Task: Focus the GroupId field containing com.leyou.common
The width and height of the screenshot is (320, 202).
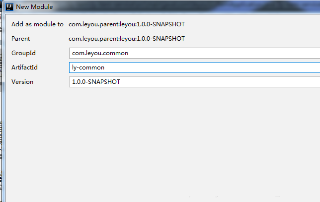Action: tap(194, 53)
